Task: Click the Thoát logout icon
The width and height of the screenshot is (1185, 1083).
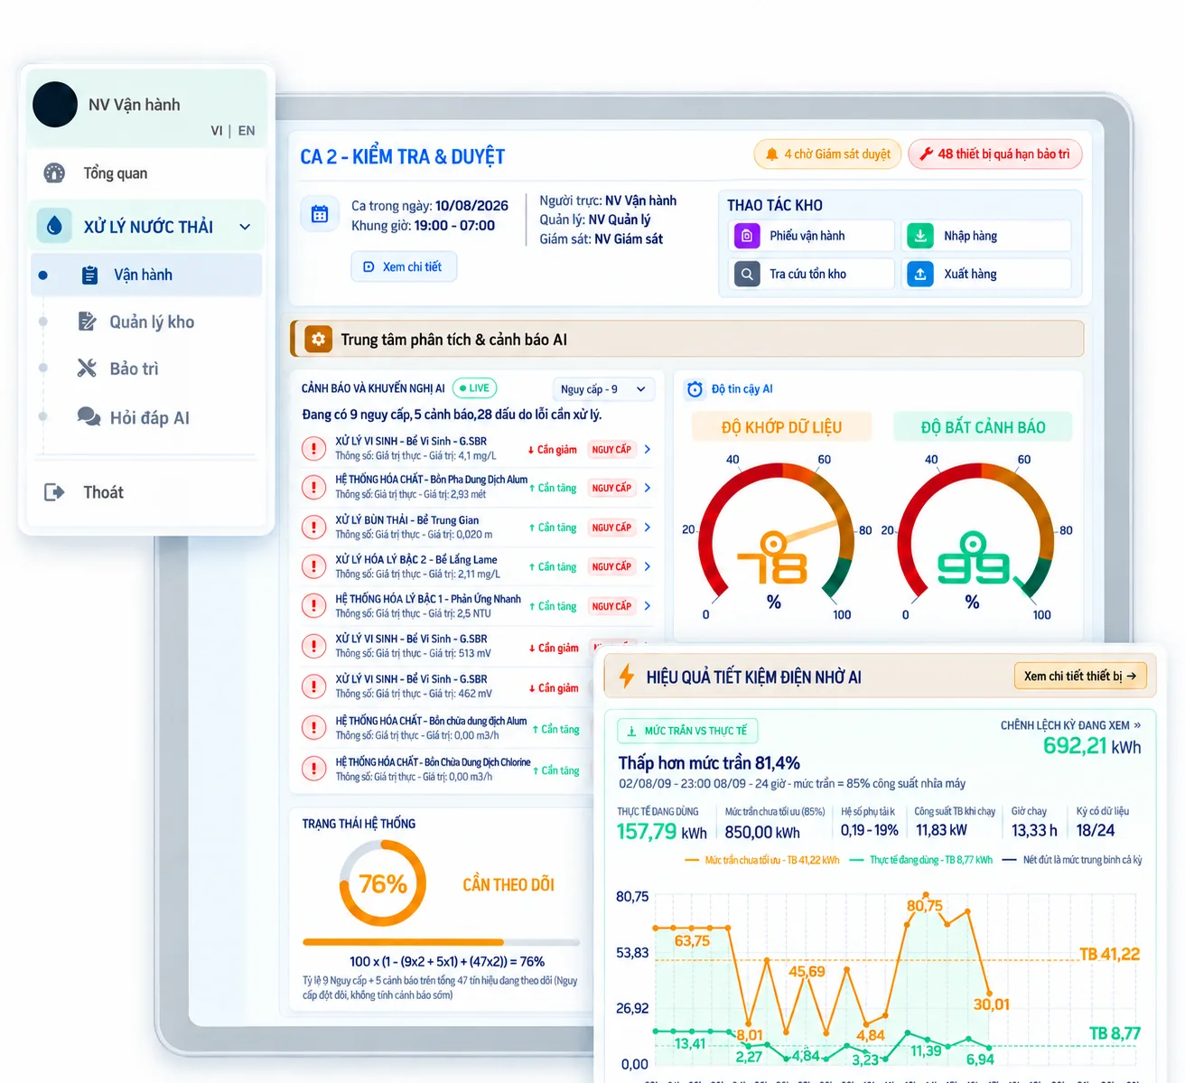Action: (54, 492)
